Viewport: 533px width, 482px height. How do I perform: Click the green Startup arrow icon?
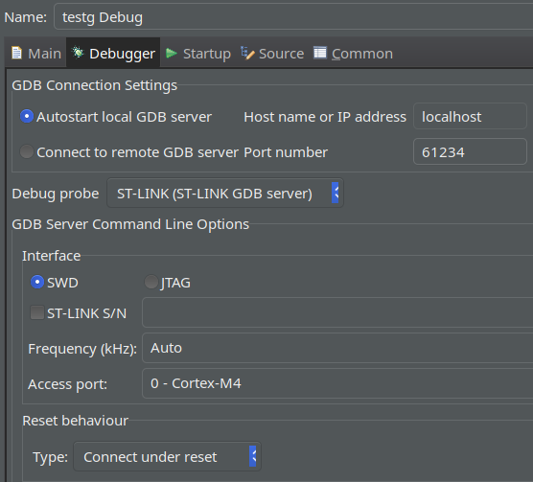(172, 54)
